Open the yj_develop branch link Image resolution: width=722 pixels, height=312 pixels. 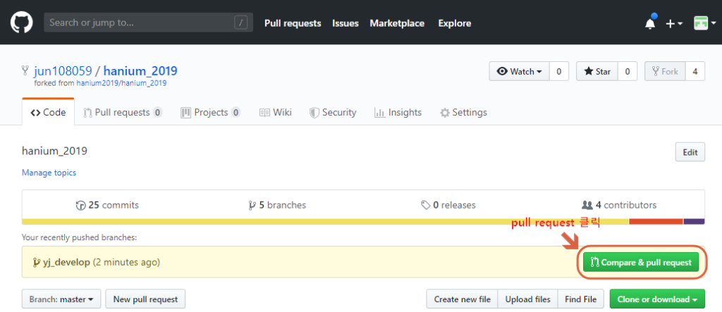pos(66,262)
